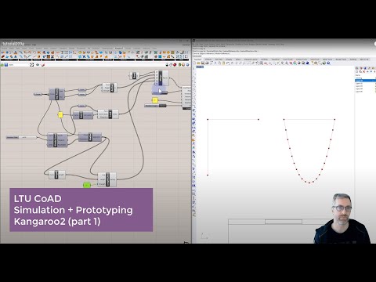Open the Surface Tools tab in Rhino

point(302,60)
